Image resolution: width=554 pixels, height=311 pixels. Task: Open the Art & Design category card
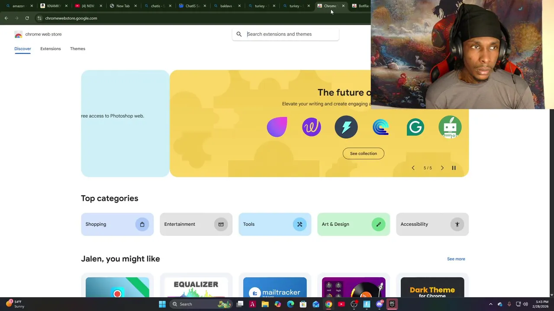coord(354,224)
